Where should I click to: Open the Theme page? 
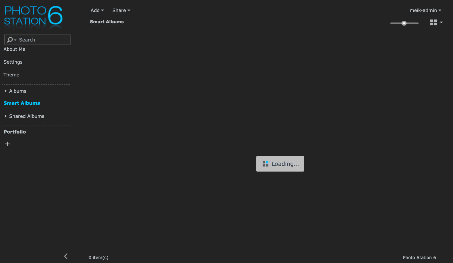(x=11, y=75)
